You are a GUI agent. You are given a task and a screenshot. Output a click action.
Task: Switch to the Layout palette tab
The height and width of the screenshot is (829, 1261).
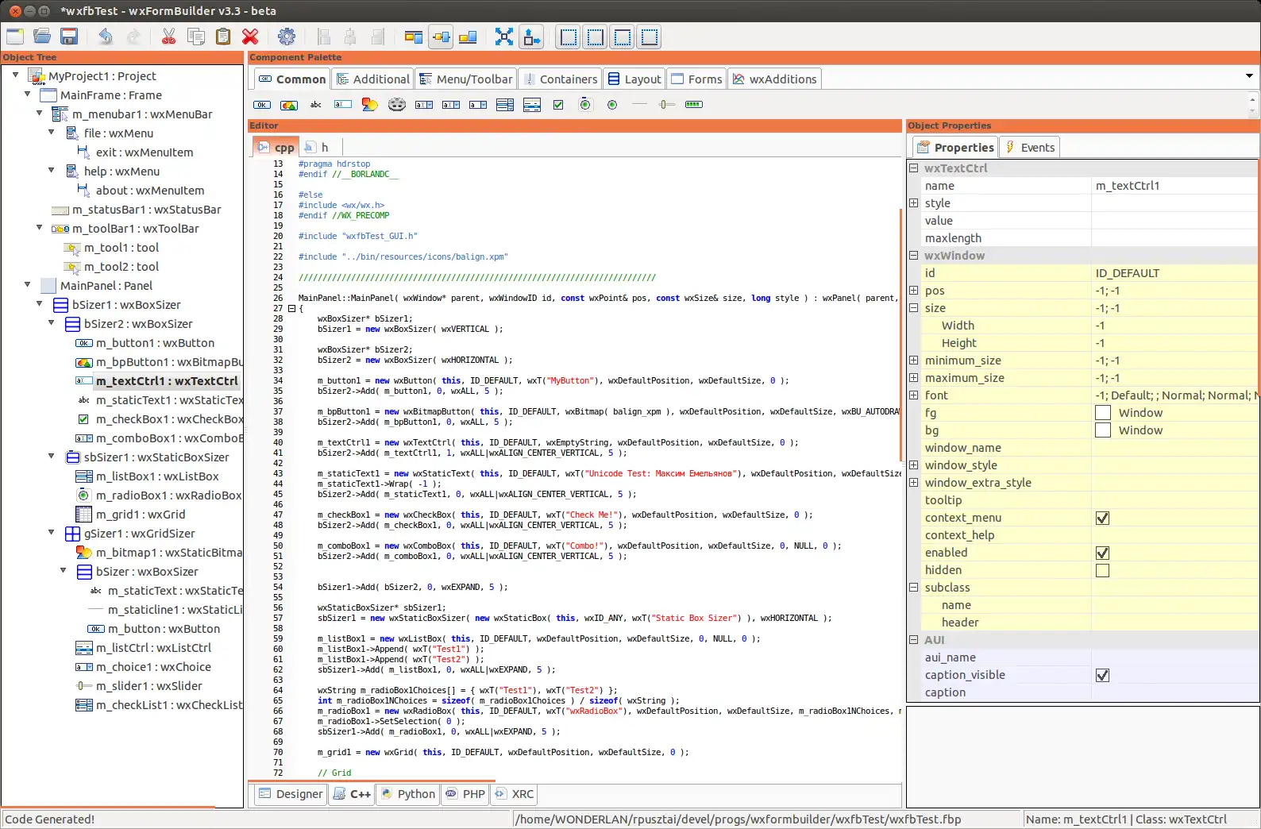point(634,79)
